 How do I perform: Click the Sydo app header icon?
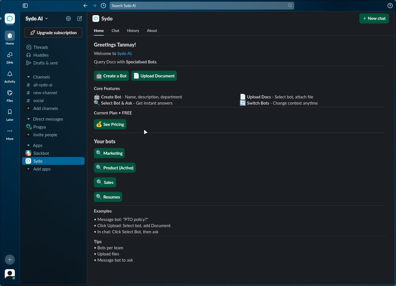[96, 19]
